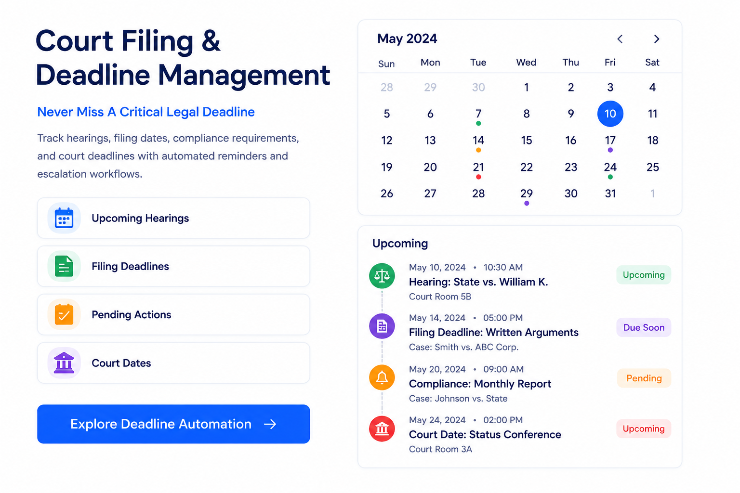Image resolution: width=740 pixels, height=493 pixels.
Task: Go to next month in calendar
Action: (x=656, y=39)
